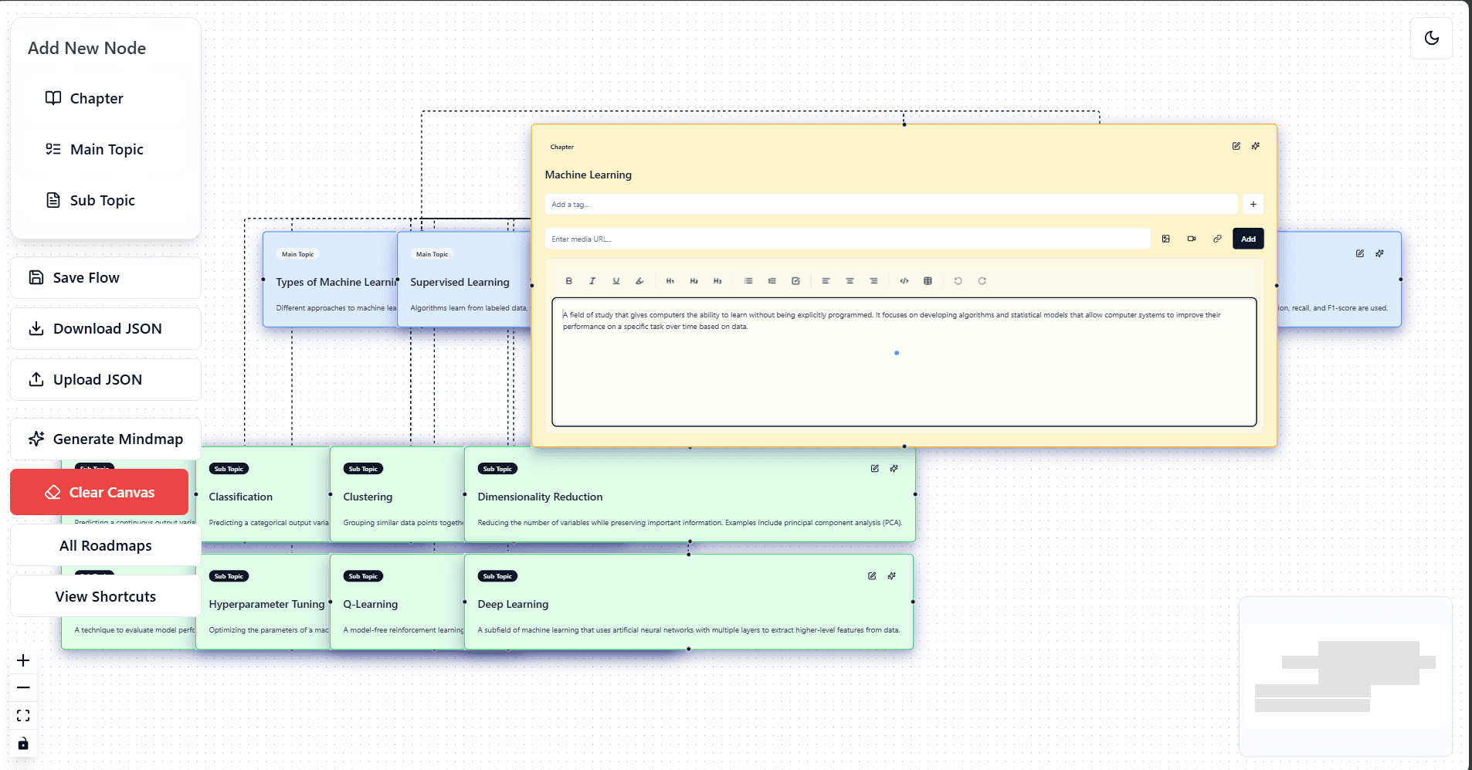Apply Heading 2 in the editor toolbar
The width and height of the screenshot is (1472, 770).
coord(694,280)
